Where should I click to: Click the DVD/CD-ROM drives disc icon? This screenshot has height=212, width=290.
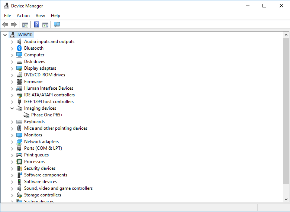pos(19,75)
